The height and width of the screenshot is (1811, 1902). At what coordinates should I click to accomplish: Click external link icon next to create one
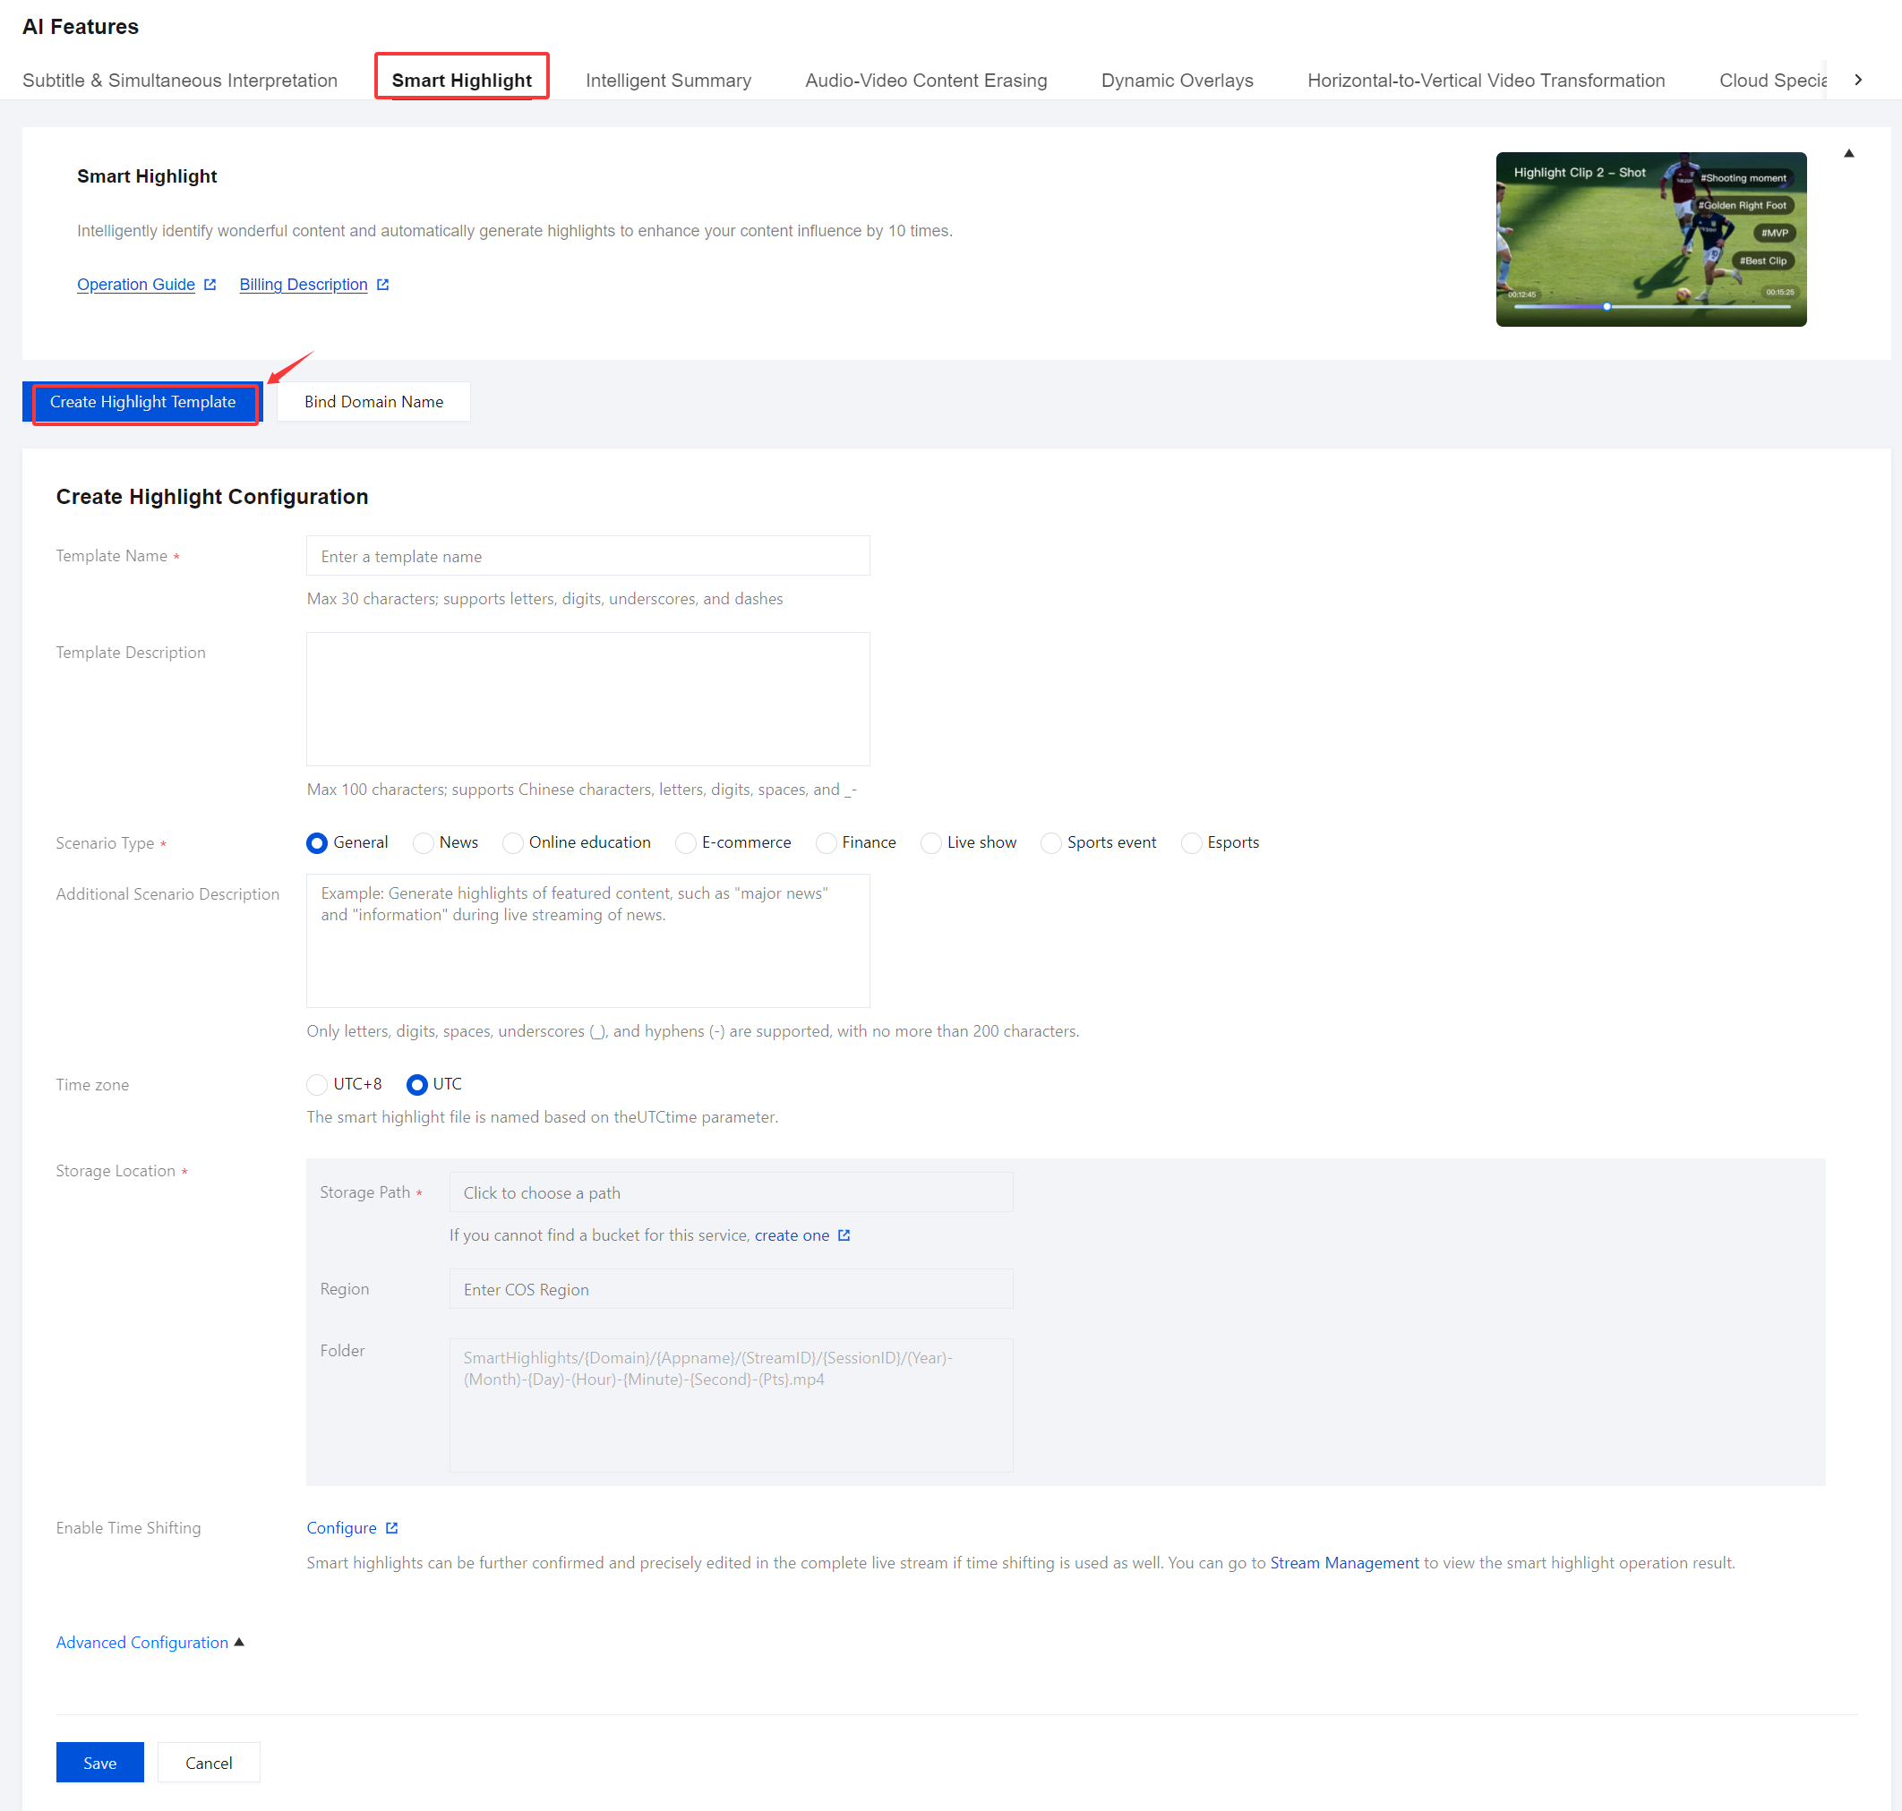click(844, 1235)
